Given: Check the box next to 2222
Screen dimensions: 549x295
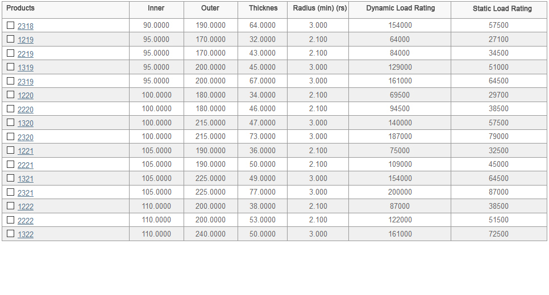Looking at the screenshot, I should pyautogui.click(x=11, y=220).
